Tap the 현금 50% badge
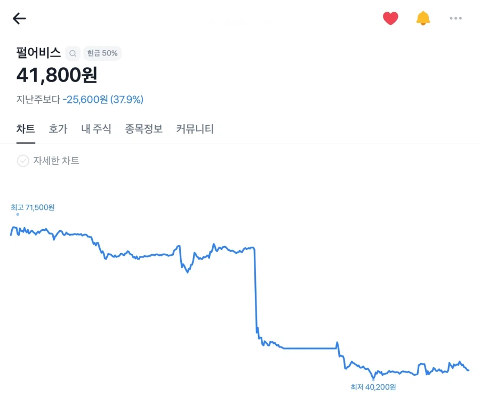The image size is (480, 404). (102, 53)
